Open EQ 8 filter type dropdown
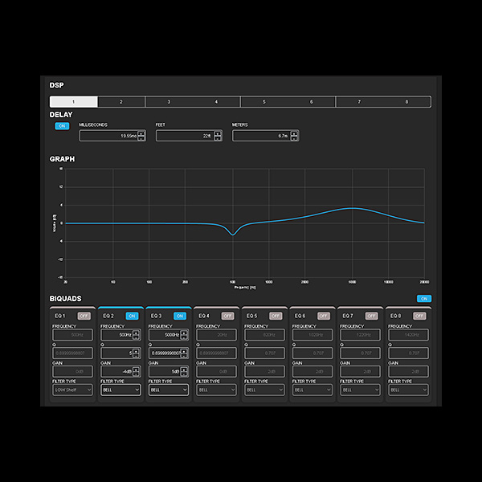Image resolution: width=482 pixels, height=482 pixels. (x=409, y=390)
